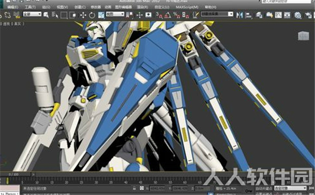
Task: Open the named selection sets dropdown
Action: [x=217, y=14]
